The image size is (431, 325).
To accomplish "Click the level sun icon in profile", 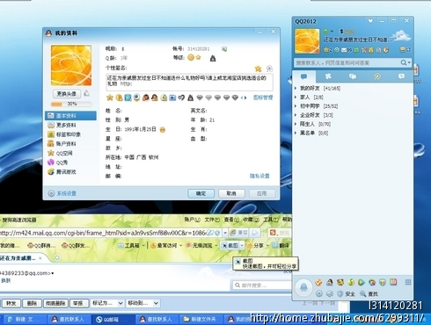I will point(191,58).
